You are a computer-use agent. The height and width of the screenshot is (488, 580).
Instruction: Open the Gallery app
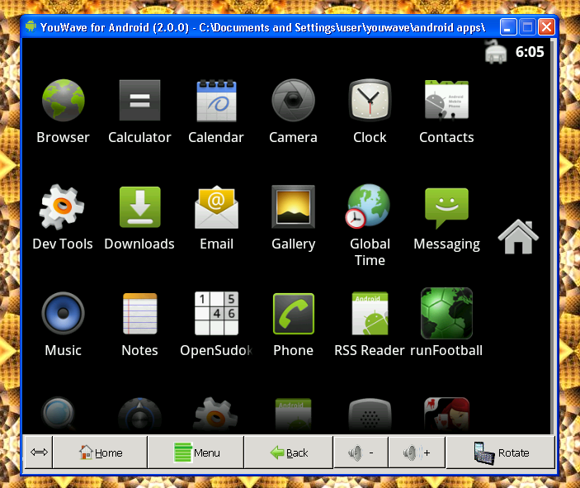point(294,207)
